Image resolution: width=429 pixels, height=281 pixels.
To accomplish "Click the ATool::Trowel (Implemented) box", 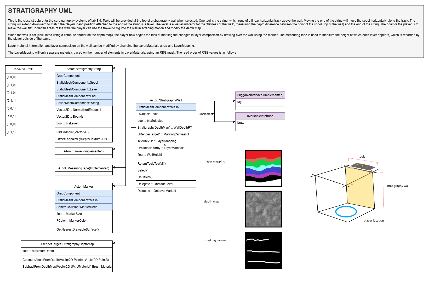I will [84, 151].
